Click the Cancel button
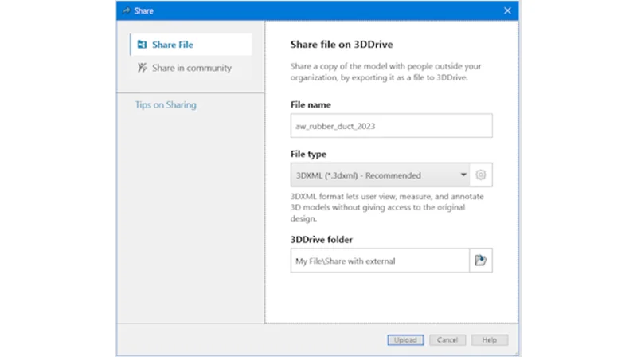Viewport: 637px width, 357px height. (447, 340)
